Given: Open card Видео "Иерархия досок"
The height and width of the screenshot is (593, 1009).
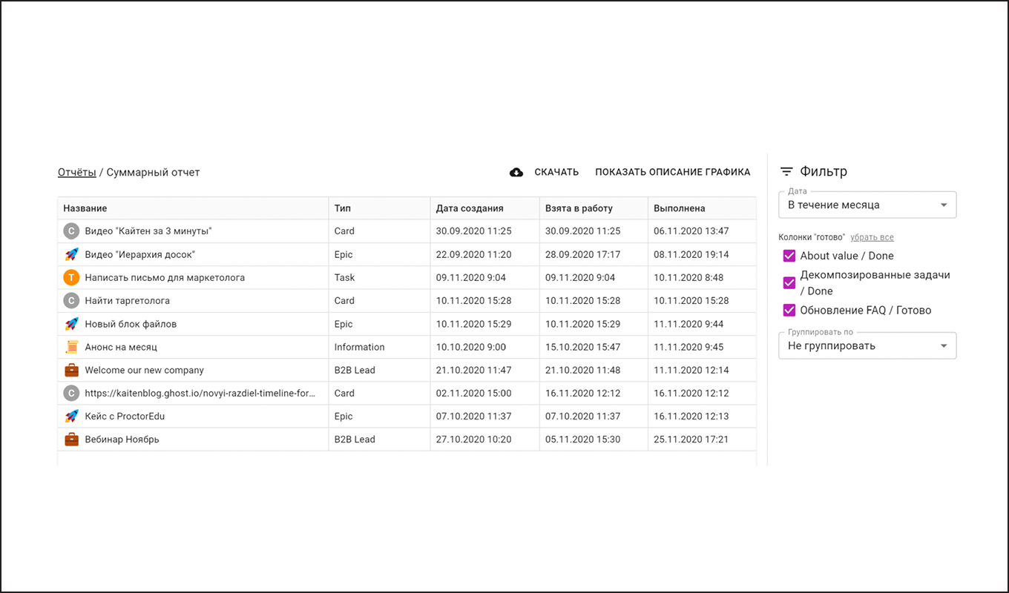Looking at the screenshot, I should 140,254.
